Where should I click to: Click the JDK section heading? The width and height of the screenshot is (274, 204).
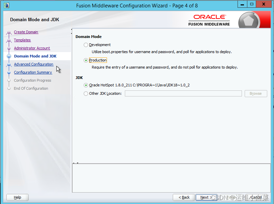[x=79, y=78]
